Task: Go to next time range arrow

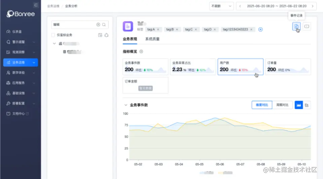Action: (x=313, y=6)
